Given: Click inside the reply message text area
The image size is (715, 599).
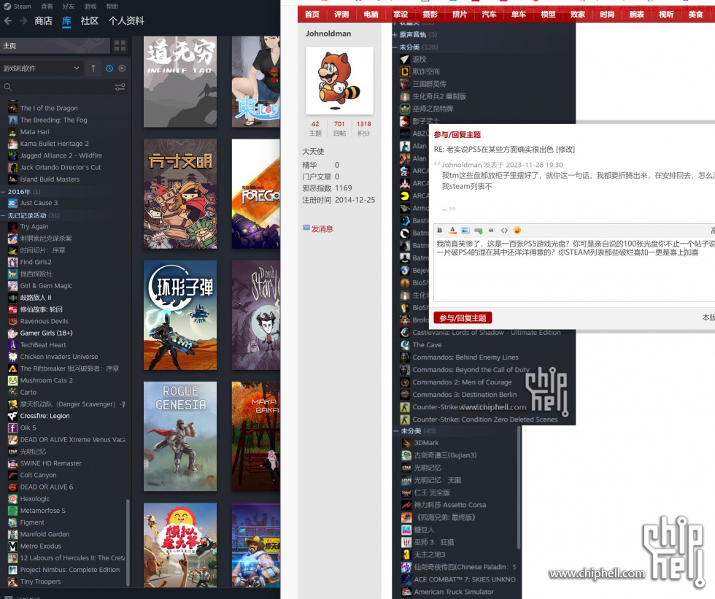Looking at the screenshot, I should pyautogui.click(x=575, y=269).
